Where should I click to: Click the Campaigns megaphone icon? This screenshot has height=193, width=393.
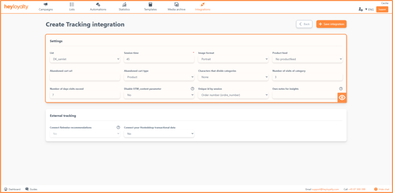[46, 4]
